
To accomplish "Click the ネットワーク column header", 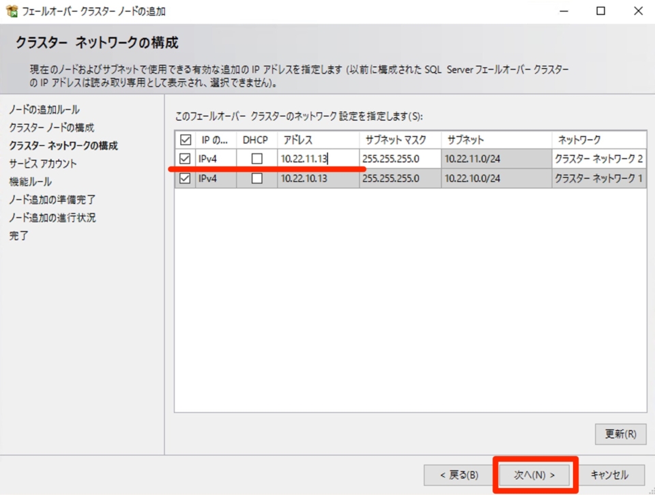I will coord(599,140).
